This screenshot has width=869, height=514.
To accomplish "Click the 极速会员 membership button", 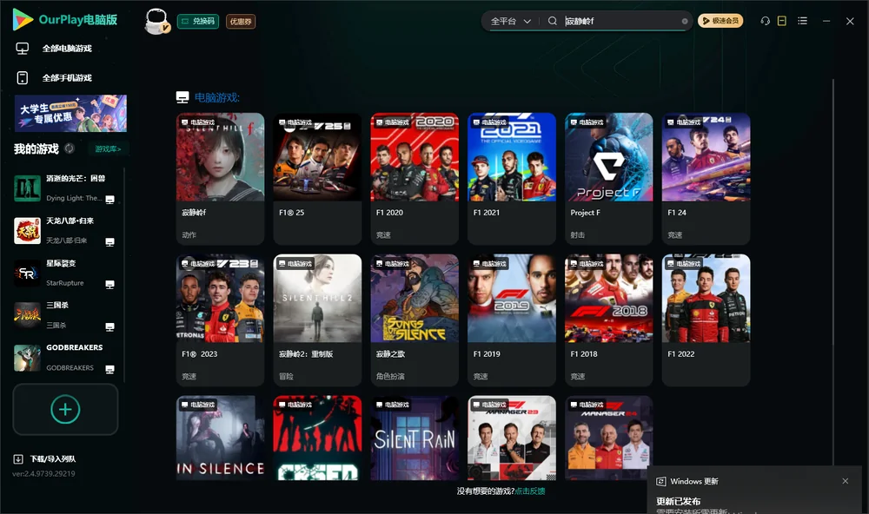I will point(720,21).
